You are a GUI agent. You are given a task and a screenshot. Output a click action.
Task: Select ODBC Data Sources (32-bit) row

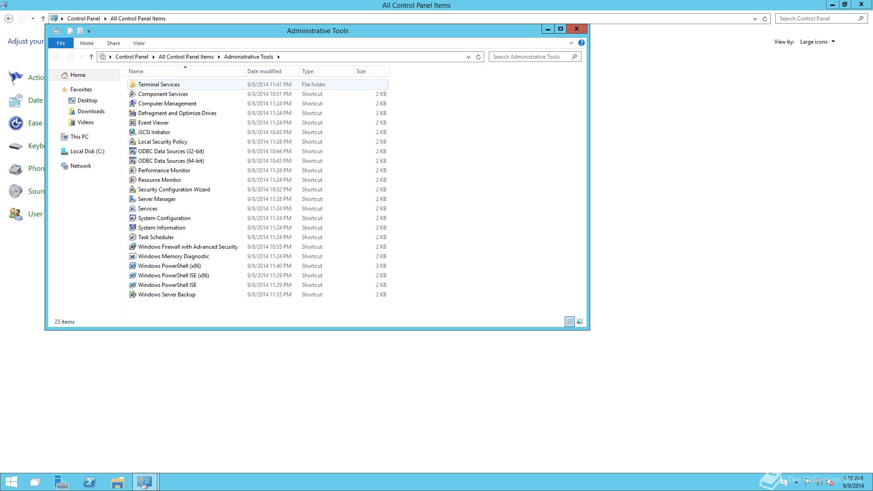tap(258, 151)
